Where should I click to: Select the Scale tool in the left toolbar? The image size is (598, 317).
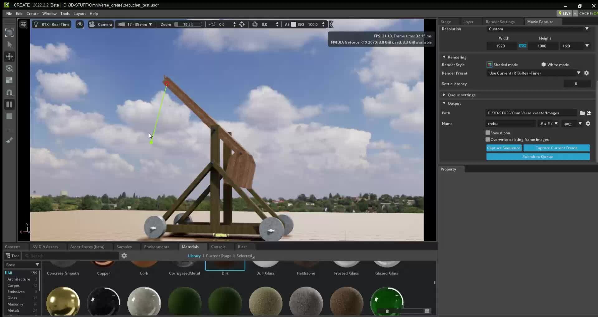click(9, 80)
